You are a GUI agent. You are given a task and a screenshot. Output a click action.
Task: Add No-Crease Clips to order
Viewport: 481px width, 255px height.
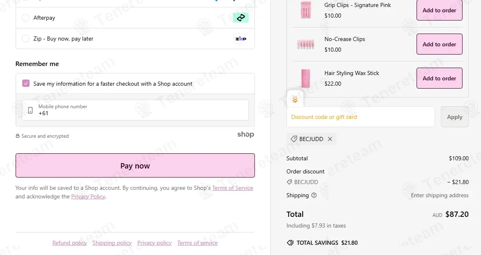click(439, 44)
